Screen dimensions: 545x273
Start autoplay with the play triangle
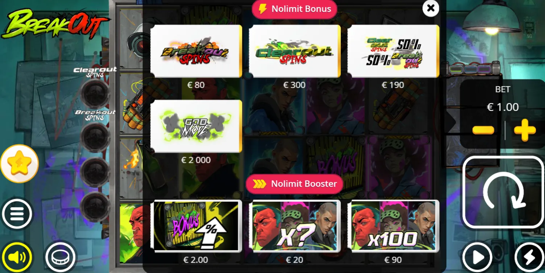click(478, 257)
